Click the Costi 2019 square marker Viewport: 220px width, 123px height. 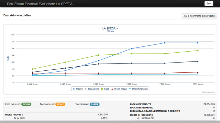click(x=198, y=51)
